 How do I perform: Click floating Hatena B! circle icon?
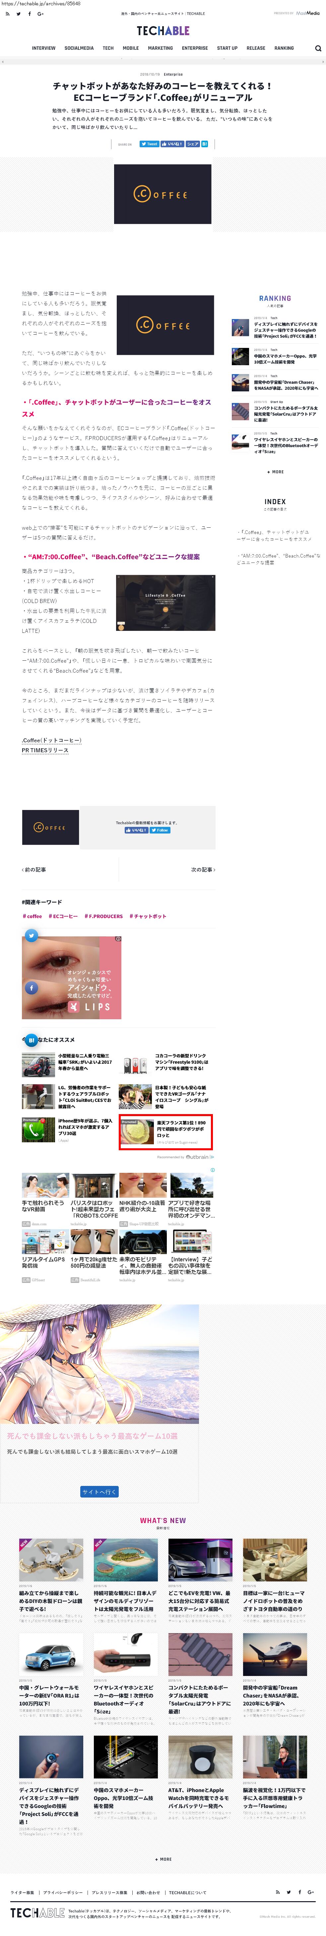pos(32,1040)
